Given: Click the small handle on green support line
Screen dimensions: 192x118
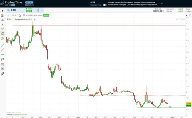Looking at the screenshot, I should [x=170, y=107].
